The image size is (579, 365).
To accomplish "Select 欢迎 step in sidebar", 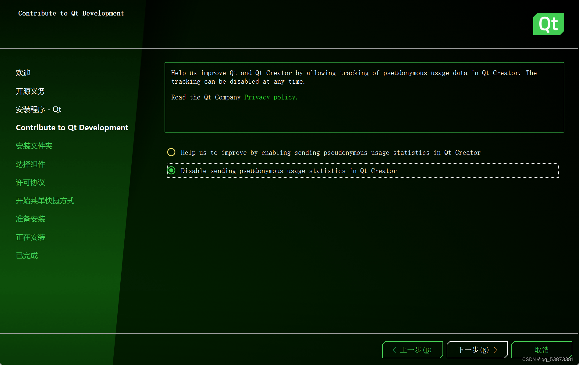I will (x=23, y=73).
